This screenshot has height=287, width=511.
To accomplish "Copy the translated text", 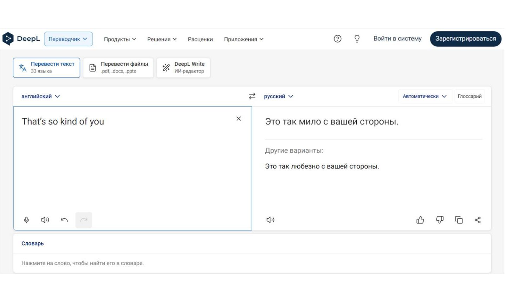I will tap(459, 220).
